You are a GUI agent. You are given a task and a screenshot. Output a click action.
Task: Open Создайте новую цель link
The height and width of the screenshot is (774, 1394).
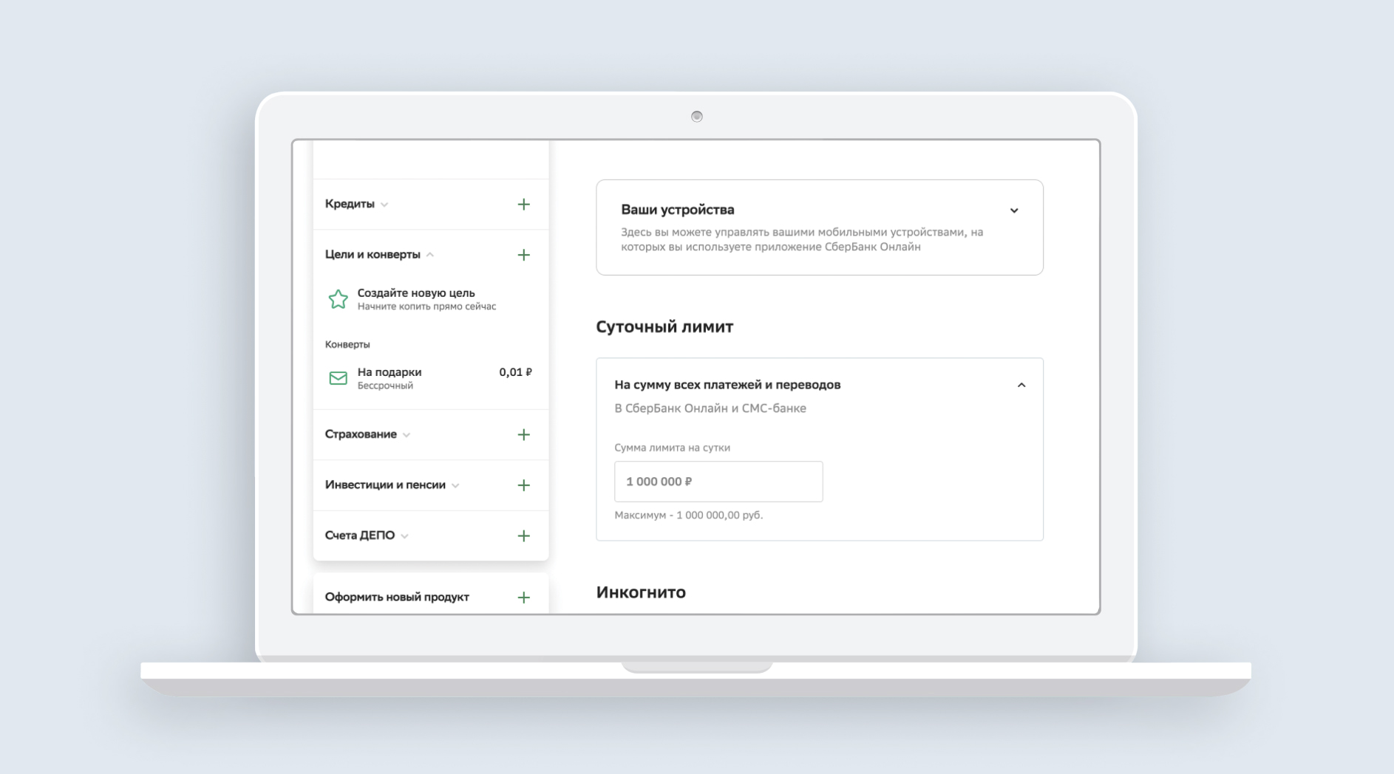[x=416, y=293]
